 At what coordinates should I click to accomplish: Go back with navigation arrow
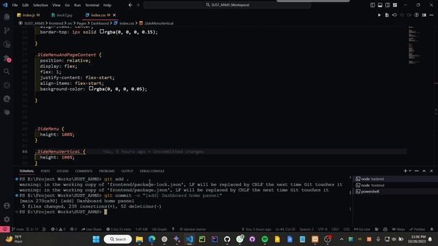point(131,5)
